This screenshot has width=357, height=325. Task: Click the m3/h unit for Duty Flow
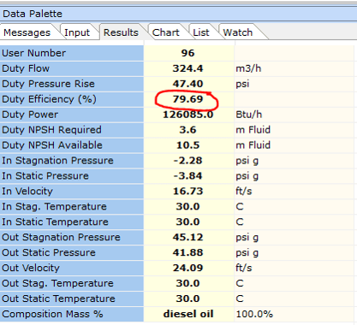tap(248, 68)
